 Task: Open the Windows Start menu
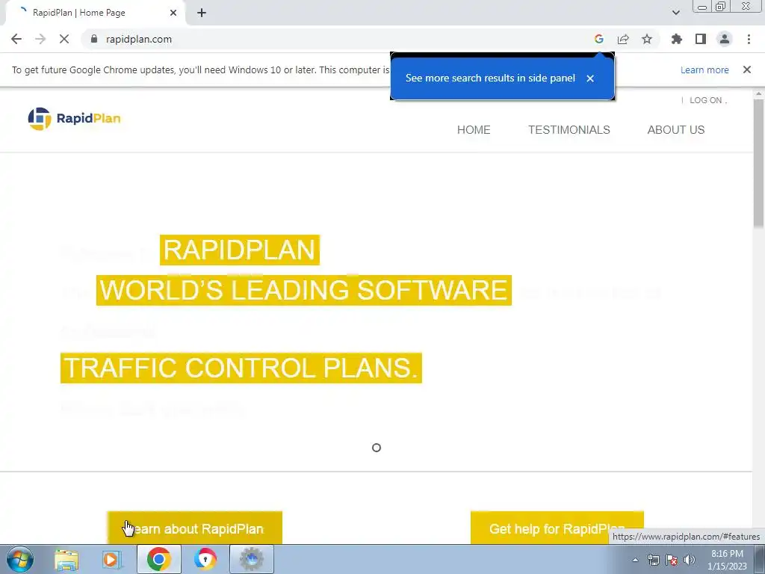pyautogui.click(x=19, y=559)
